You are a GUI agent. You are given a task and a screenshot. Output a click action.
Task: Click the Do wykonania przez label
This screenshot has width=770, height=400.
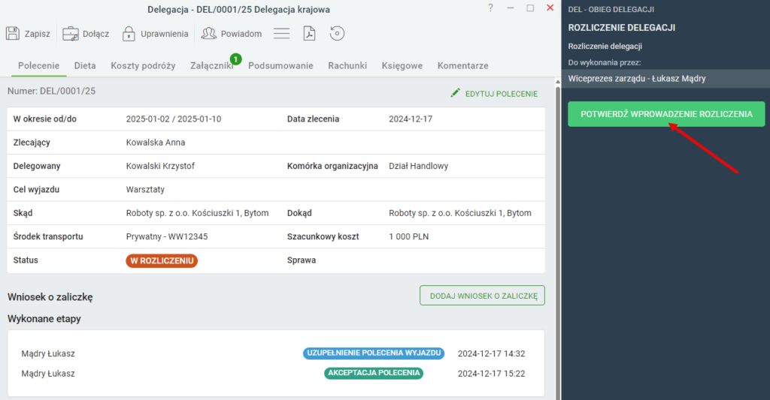[x=605, y=63]
